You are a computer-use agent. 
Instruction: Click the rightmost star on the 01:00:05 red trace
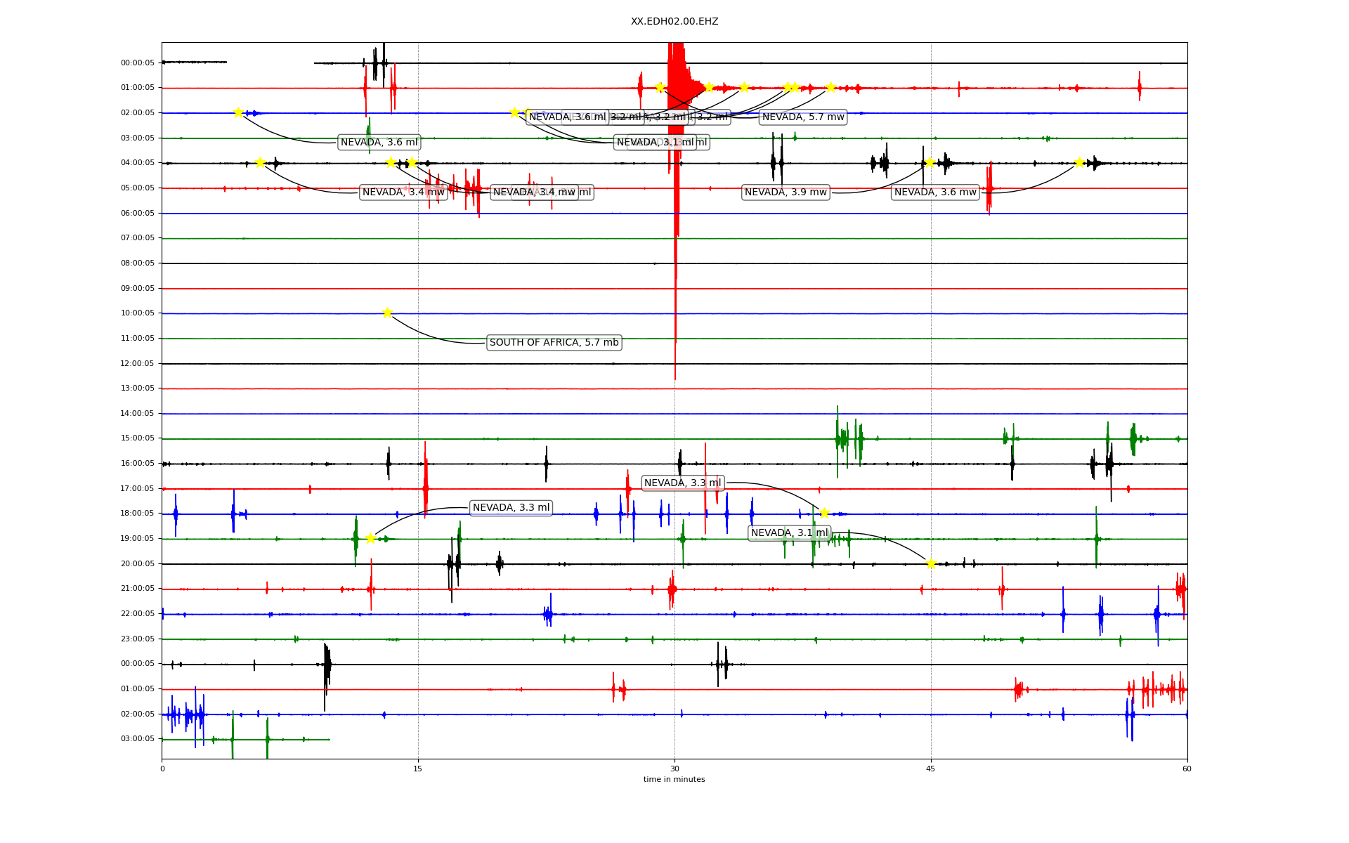[830, 87]
